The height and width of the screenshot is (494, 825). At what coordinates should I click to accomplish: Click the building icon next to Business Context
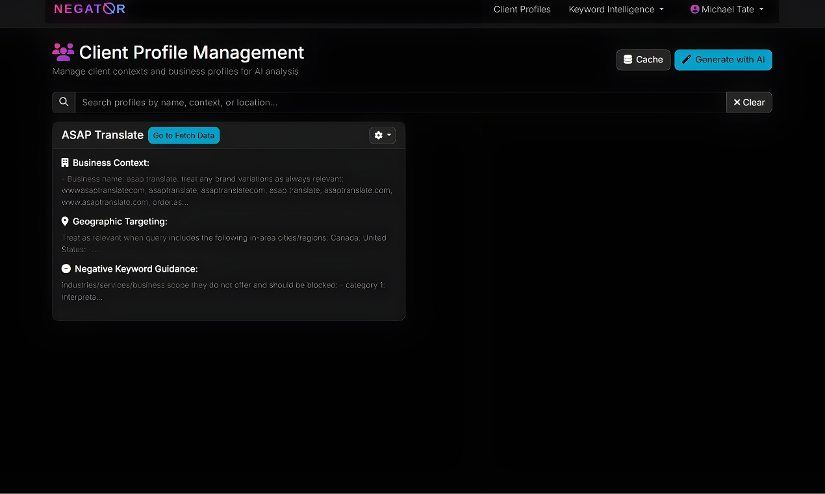pos(65,162)
